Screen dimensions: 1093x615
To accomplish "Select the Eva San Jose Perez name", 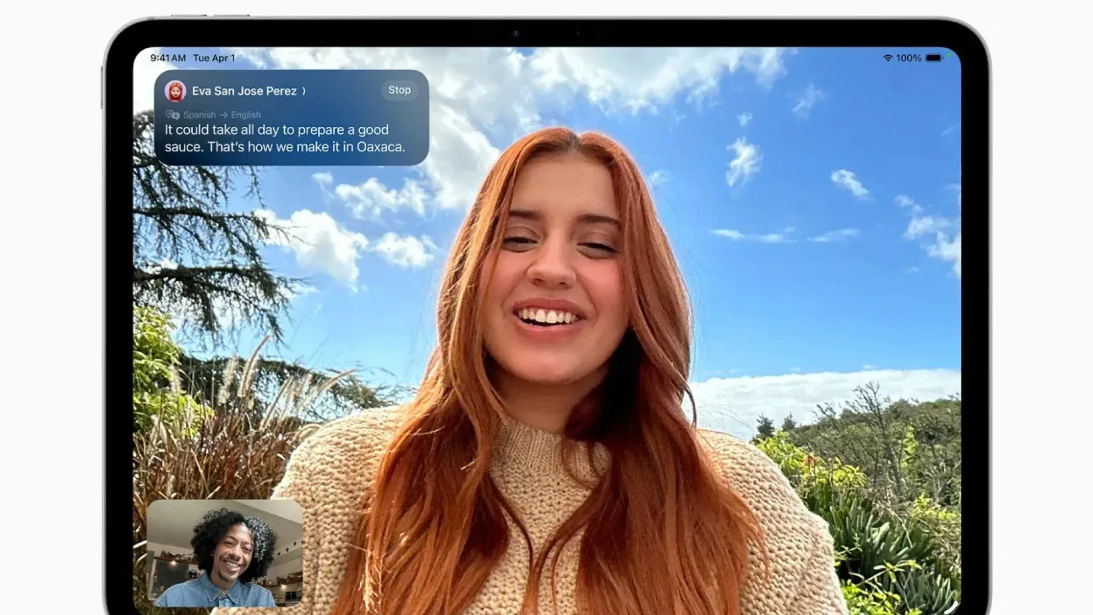I will pyautogui.click(x=244, y=91).
